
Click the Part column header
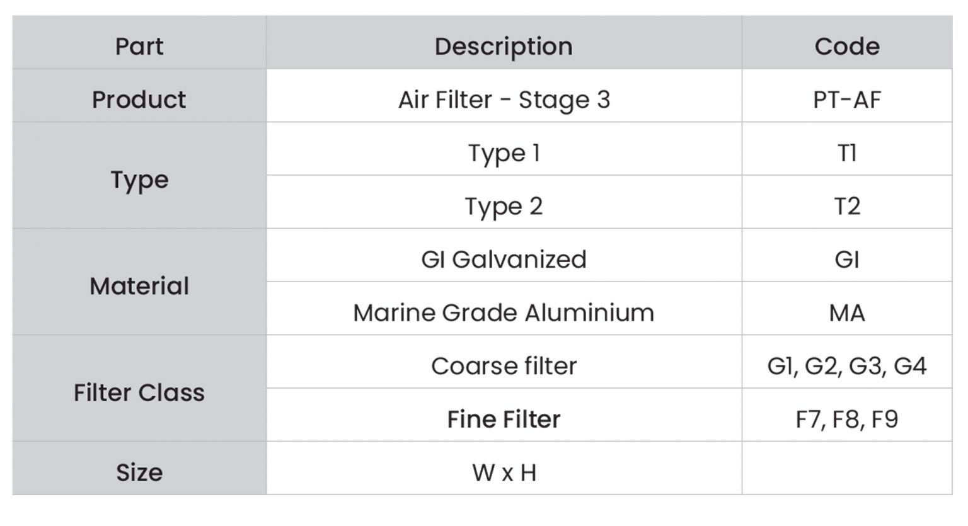coord(139,42)
